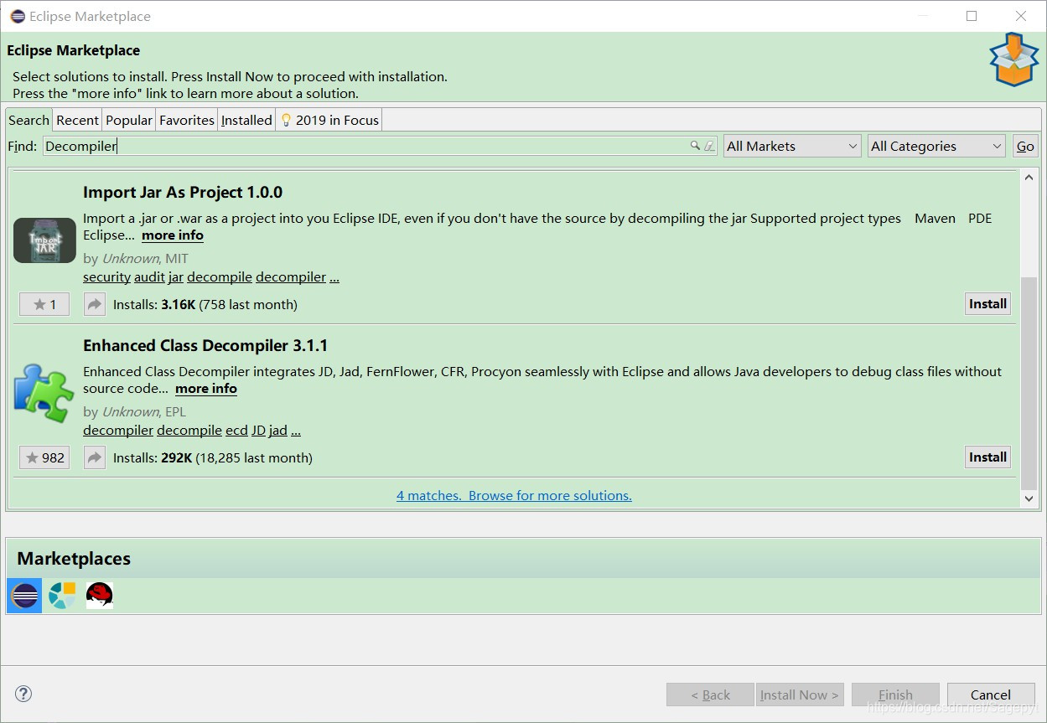Click the audit tag link

[x=149, y=276]
